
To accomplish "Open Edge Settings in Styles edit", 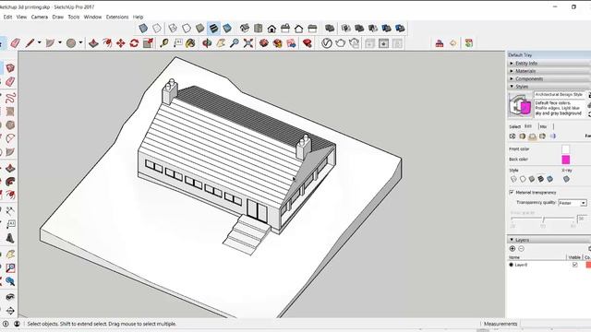I will click(513, 136).
